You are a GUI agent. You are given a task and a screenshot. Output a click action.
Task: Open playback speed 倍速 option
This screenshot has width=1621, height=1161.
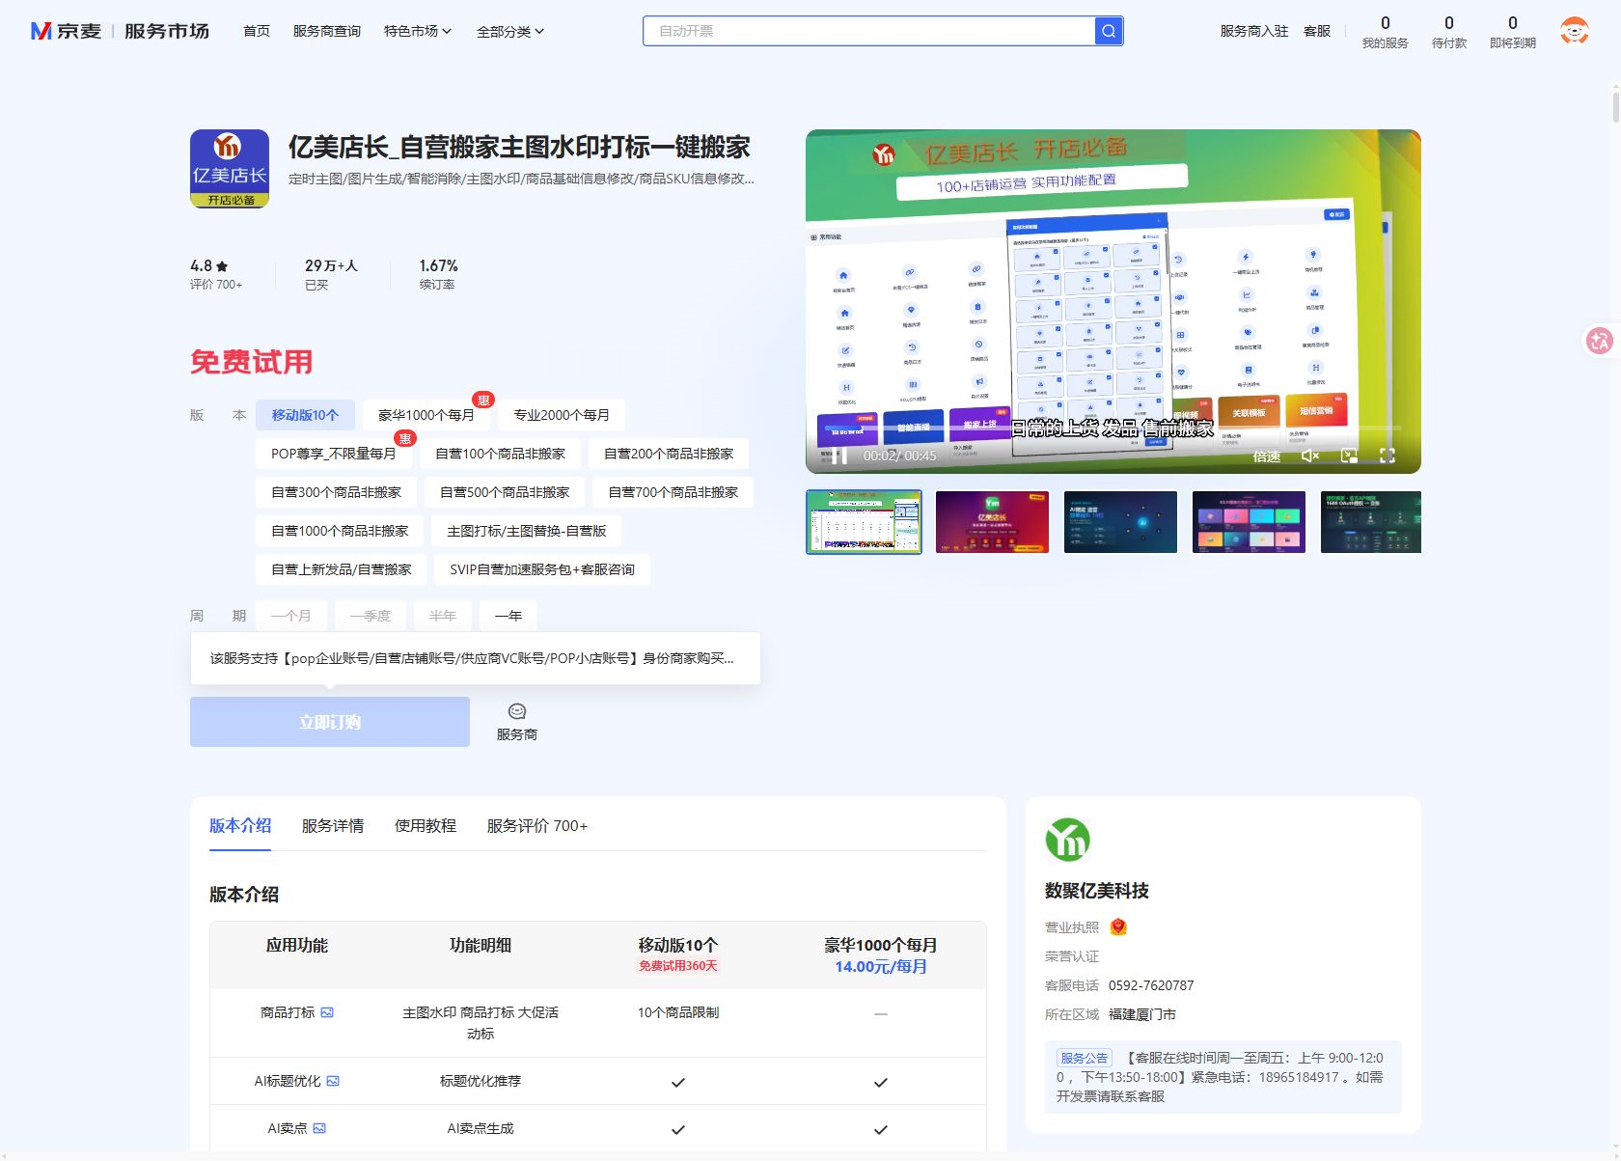pos(1267,456)
